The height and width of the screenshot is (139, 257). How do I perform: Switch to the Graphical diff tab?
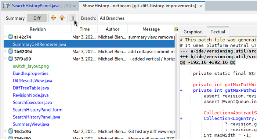193,32
